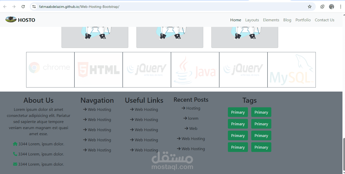The width and height of the screenshot is (345, 174).
Task: Click the 'Useful Links' heading
Action: tap(144, 100)
